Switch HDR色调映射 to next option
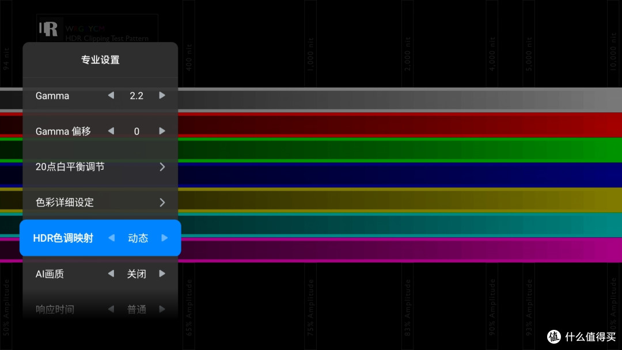 164,238
